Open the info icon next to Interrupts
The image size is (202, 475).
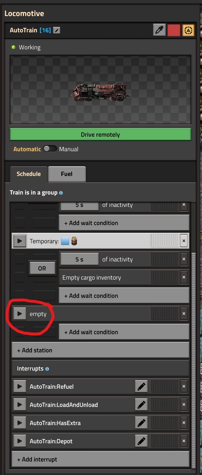(x=47, y=369)
